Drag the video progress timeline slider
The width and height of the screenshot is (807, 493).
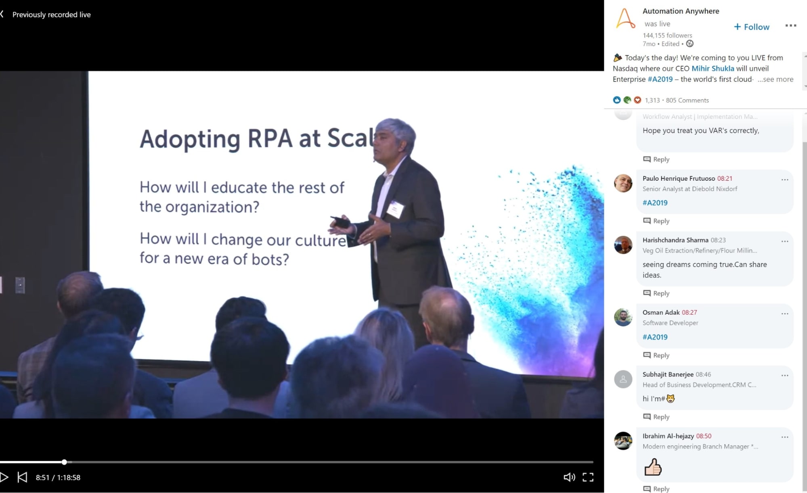(x=64, y=462)
